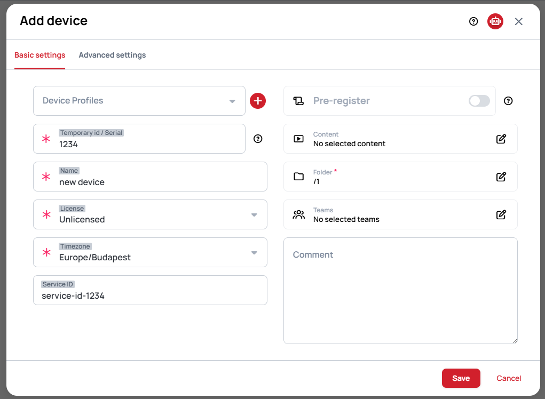The image size is (545, 399).
Task: Focus the Temporary id / Serial field
Action: 139,139
